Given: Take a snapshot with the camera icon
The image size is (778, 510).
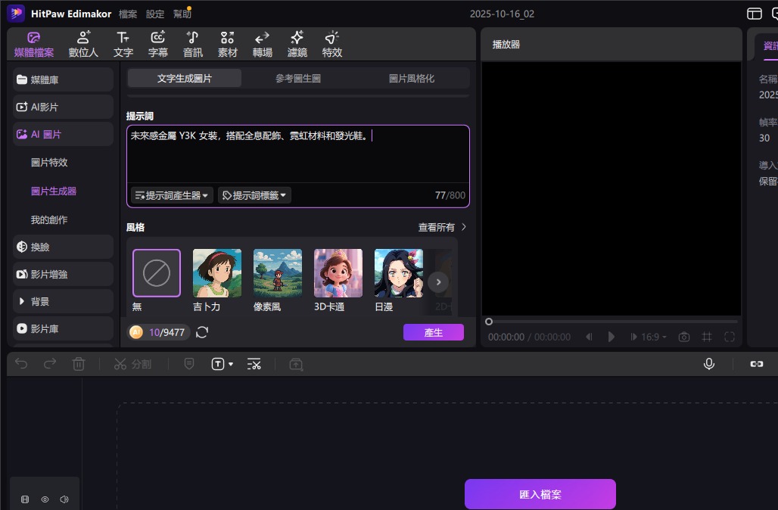Looking at the screenshot, I should tap(684, 337).
